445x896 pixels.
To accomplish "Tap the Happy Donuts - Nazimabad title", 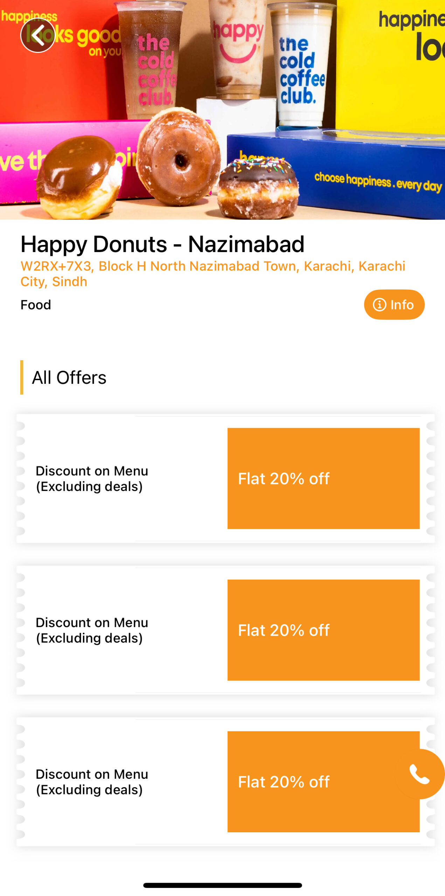I will click(x=162, y=244).
